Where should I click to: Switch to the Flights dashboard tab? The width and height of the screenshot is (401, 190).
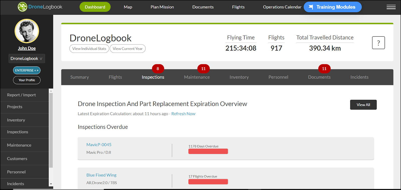115,77
